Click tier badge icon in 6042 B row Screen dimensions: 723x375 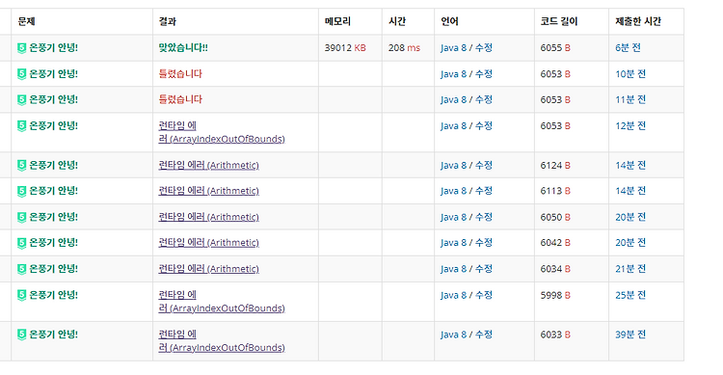point(21,243)
